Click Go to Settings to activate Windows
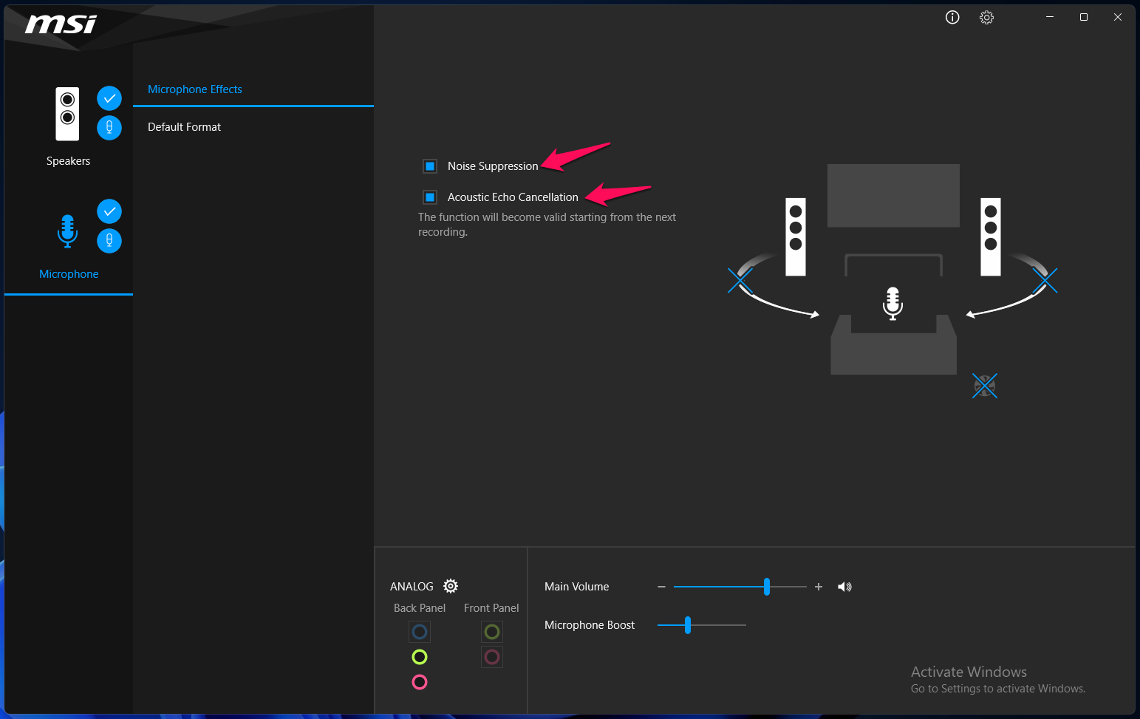Image resolution: width=1140 pixels, height=719 pixels. tap(997, 688)
